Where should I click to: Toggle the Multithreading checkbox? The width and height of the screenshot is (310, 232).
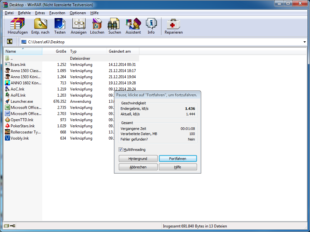click(x=120, y=150)
